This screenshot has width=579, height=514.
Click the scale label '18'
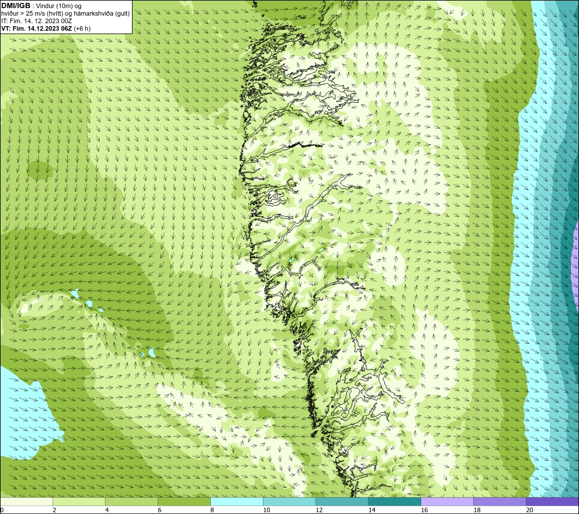[x=477, y=510]
